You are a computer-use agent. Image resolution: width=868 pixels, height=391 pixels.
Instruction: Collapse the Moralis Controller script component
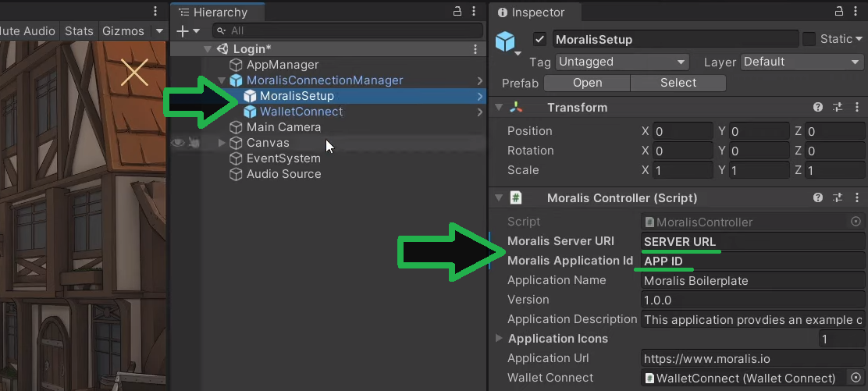tap(499, 197)
